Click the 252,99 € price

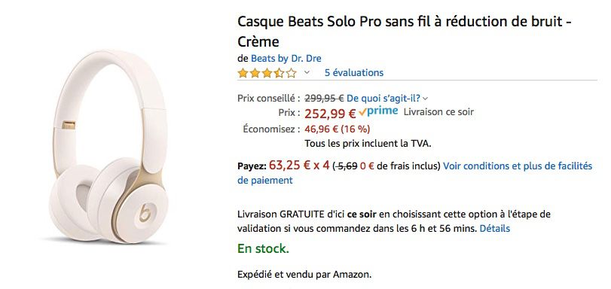(330, 114)
